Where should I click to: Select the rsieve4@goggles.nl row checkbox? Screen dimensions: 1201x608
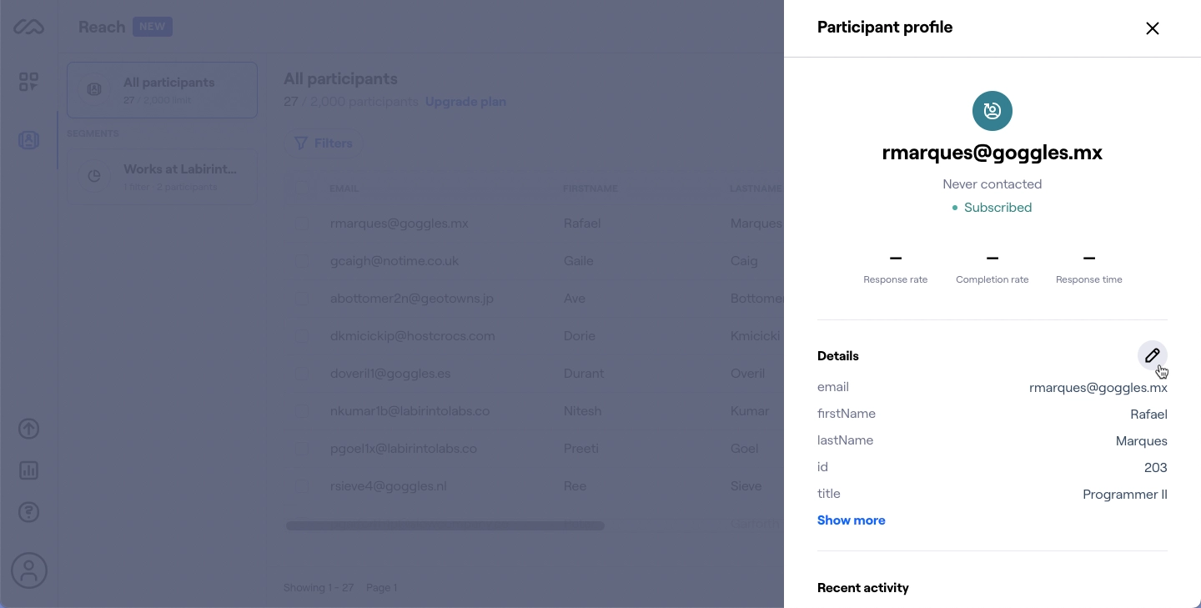[x=303, y=486]
